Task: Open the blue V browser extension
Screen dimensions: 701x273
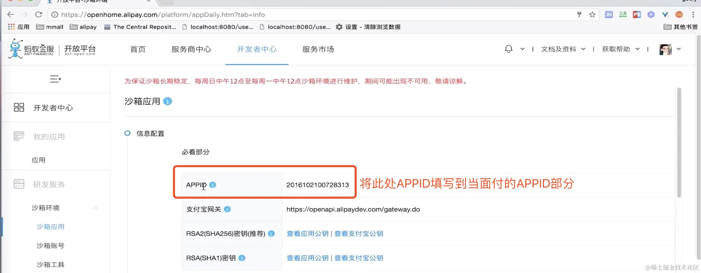Action: 665,14
